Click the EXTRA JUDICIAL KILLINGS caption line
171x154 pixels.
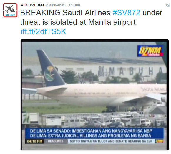tap(91, 136)
